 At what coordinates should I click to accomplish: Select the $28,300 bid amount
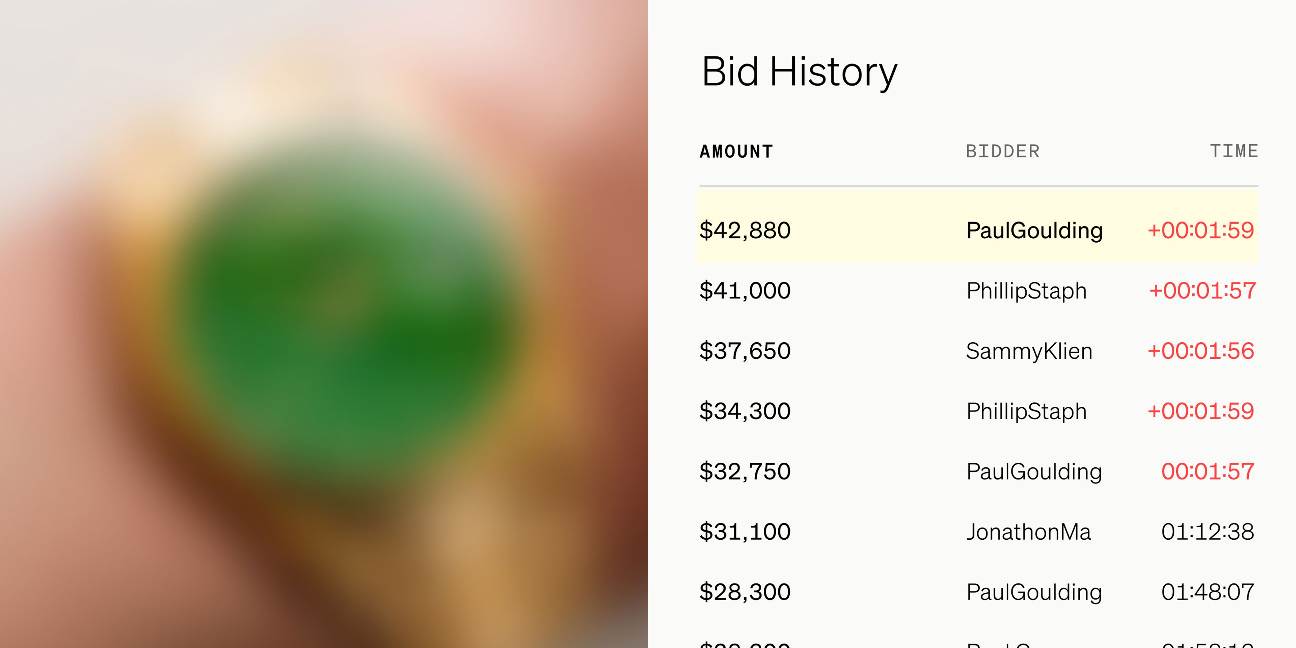tap(745, 592)
